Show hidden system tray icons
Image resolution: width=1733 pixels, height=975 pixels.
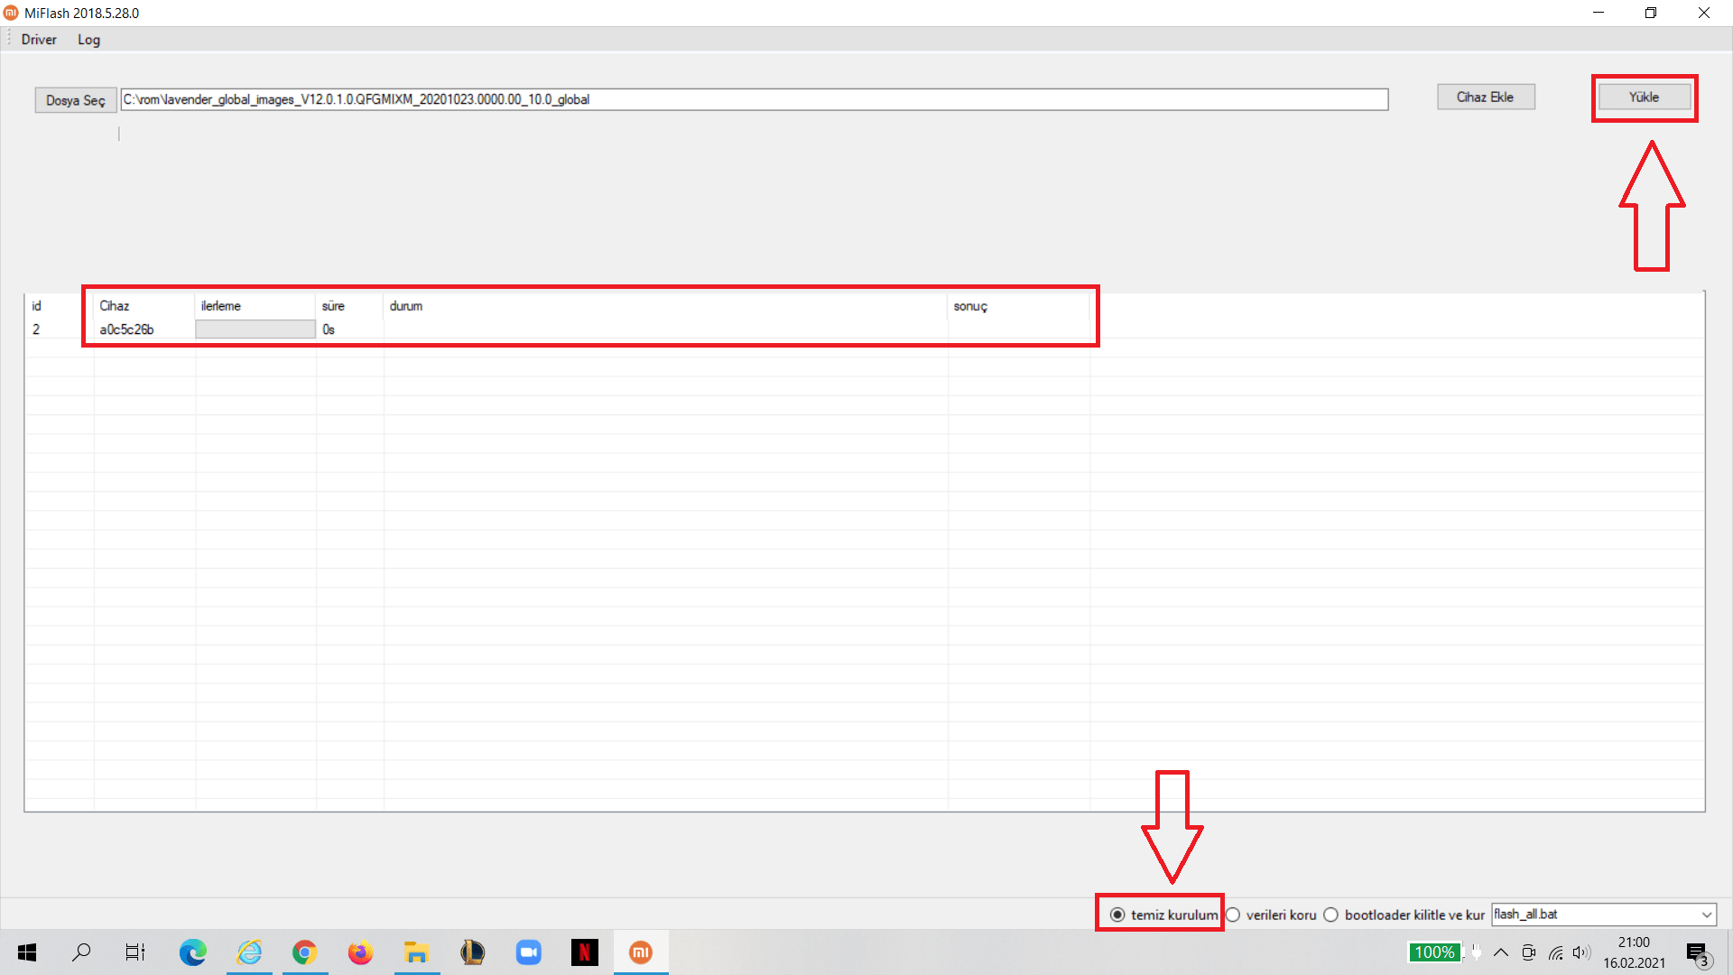(1501, 952)
